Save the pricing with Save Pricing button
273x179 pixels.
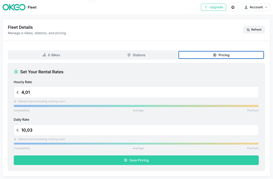pos(136,160)
